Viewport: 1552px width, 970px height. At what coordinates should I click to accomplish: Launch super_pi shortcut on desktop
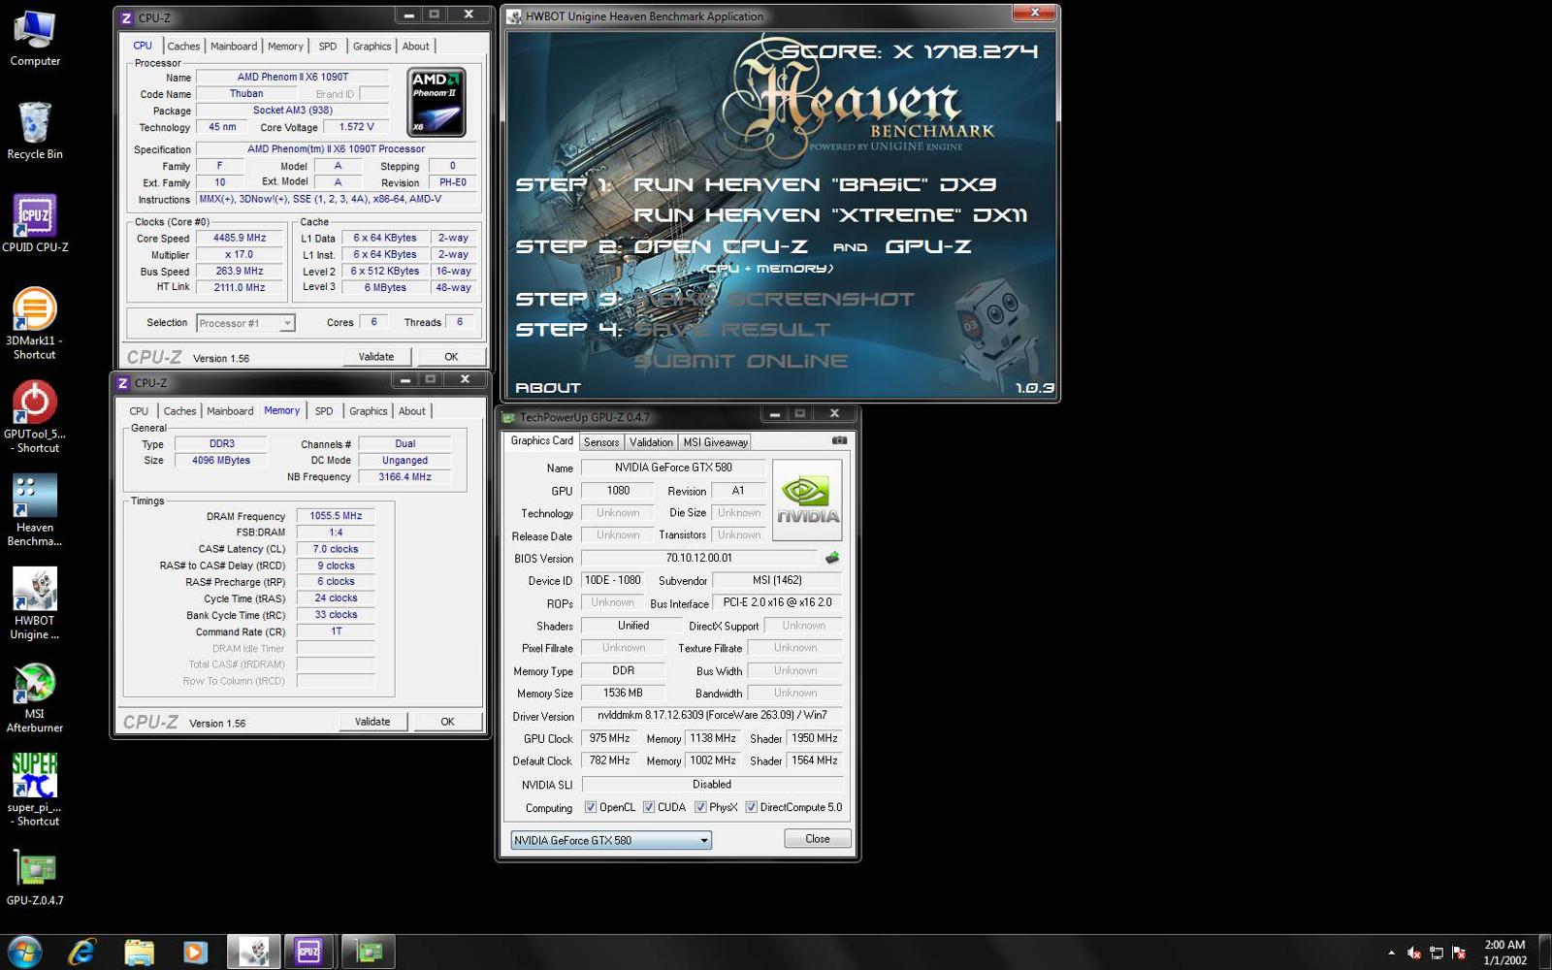(35, 790)
